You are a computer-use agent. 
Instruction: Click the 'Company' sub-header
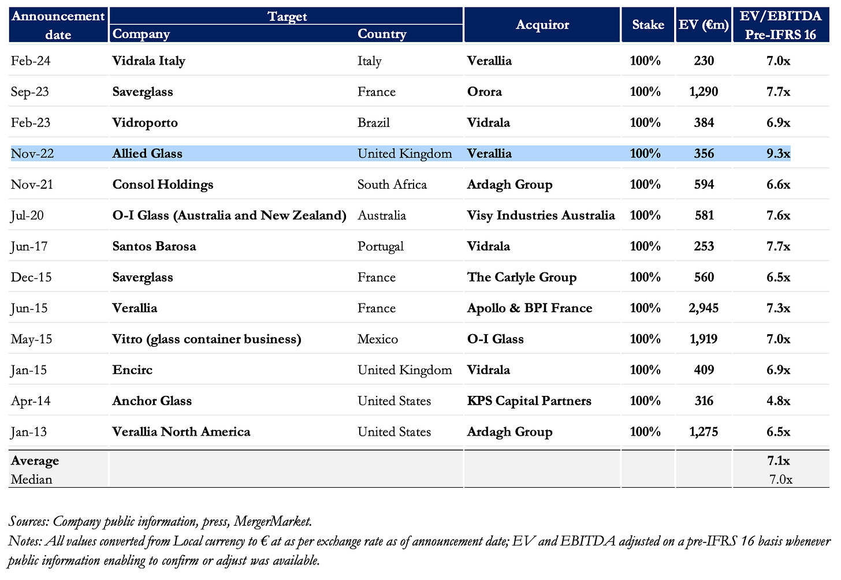pos(141,33)
